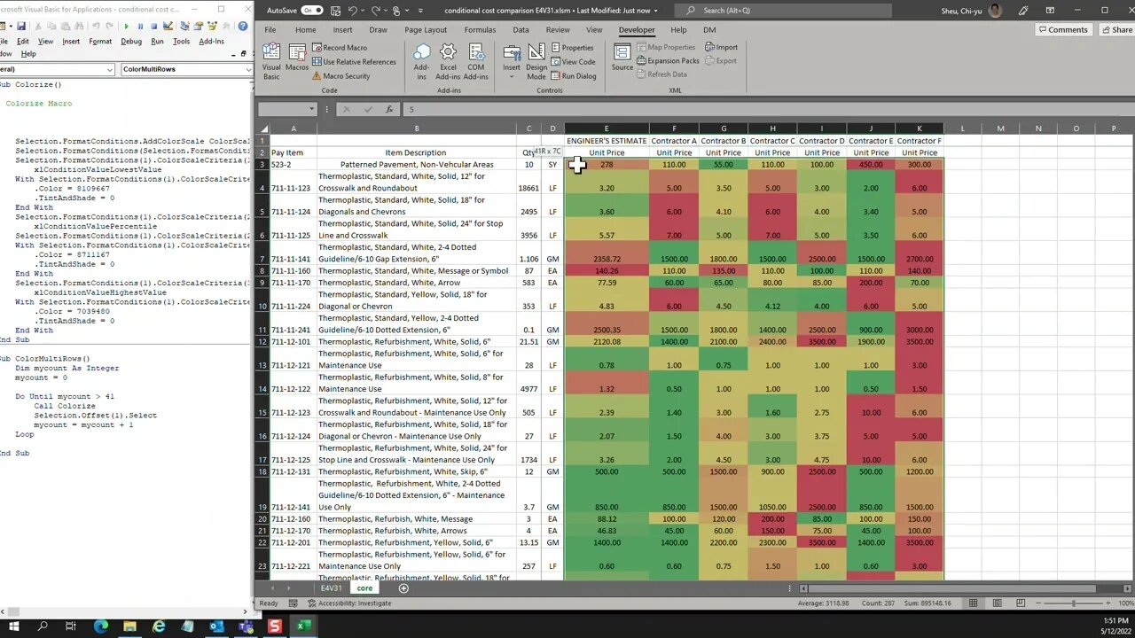Start Record Macro
1135x638 pixels.
coord(339,48)
